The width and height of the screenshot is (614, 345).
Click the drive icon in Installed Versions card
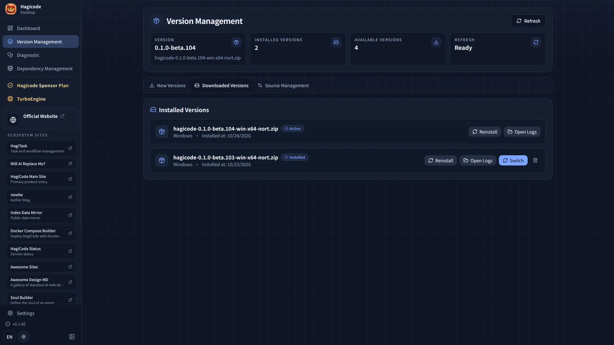(336, 42)
